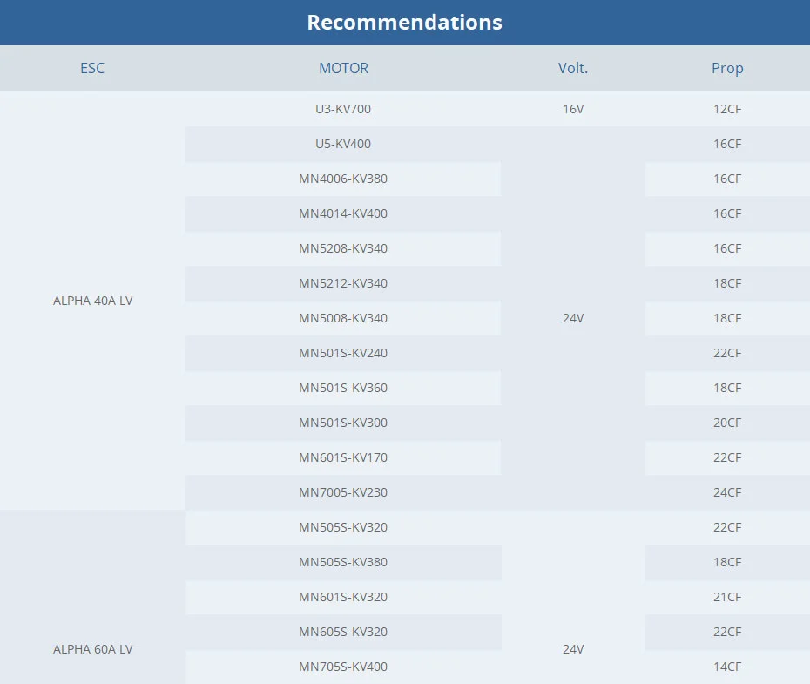Select the MN501S-KV300 motor cell
The height and width of the screenshot is (684, 810).
click(343, 423)
